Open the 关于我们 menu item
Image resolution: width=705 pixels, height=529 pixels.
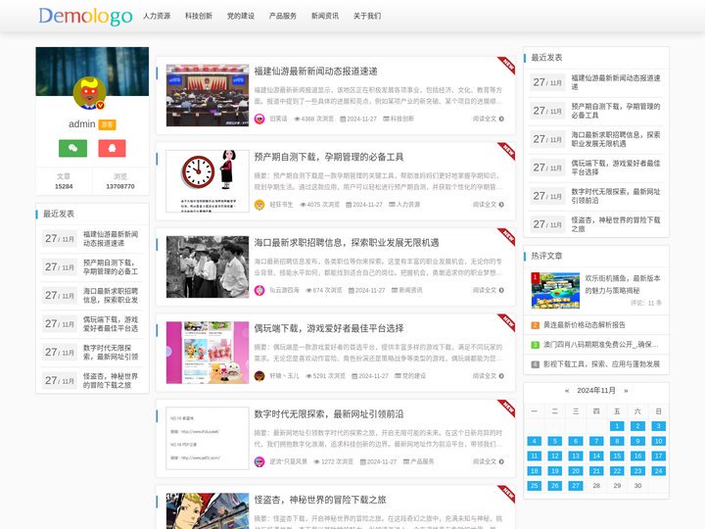tap(367, 16)
